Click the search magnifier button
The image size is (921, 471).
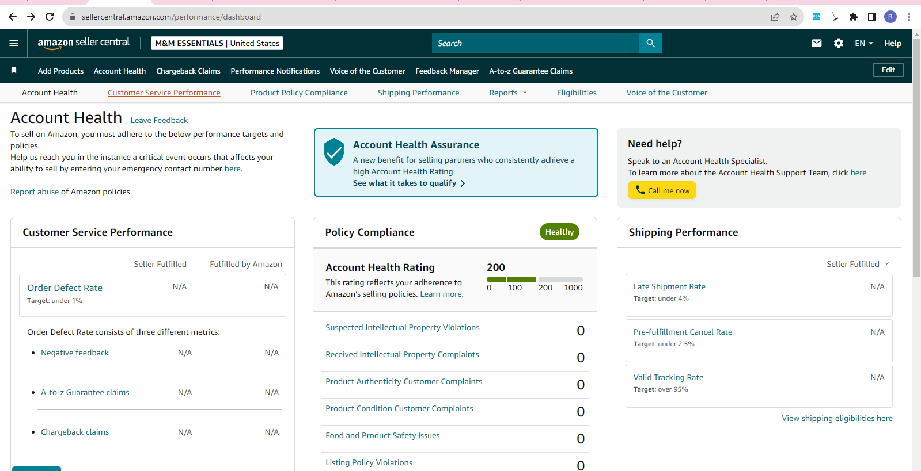pos(650,43)
